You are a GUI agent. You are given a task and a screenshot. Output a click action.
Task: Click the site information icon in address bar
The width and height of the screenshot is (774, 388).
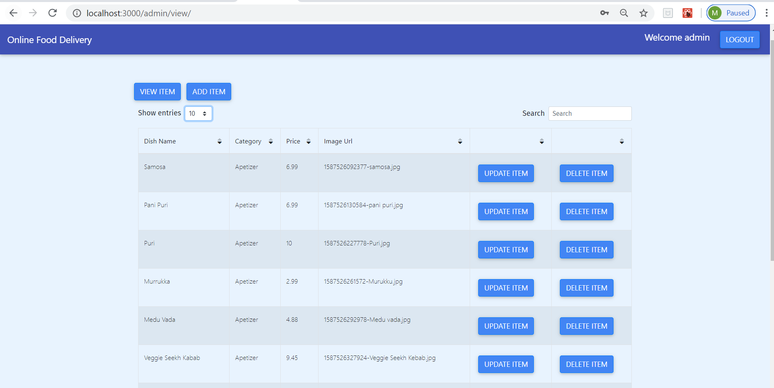click(x=76, y=13)
